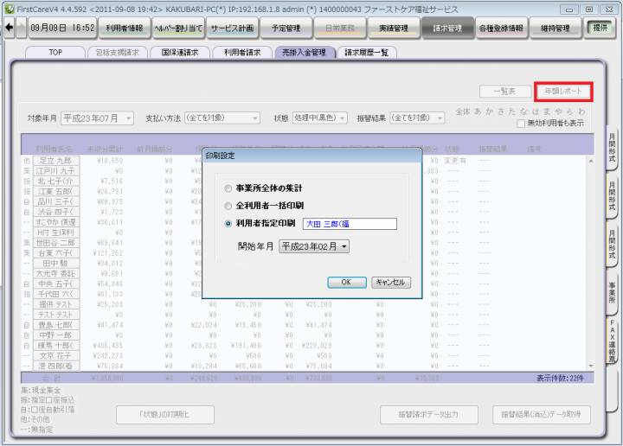Image resolution: width=623 pixels, height=446 pixels.
Task: Choose 利用者指定印刷 radio option
Action: pyautogui.click(x=228, y=224)
